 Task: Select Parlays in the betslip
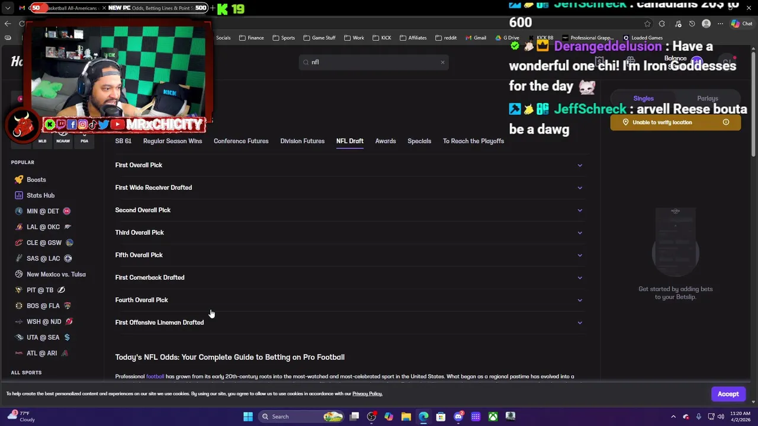[x=708, y=99]
